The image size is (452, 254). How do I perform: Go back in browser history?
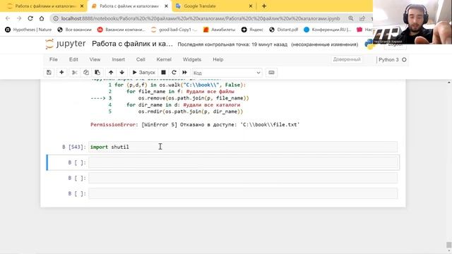pyautogui.click(x=8, y=18)
